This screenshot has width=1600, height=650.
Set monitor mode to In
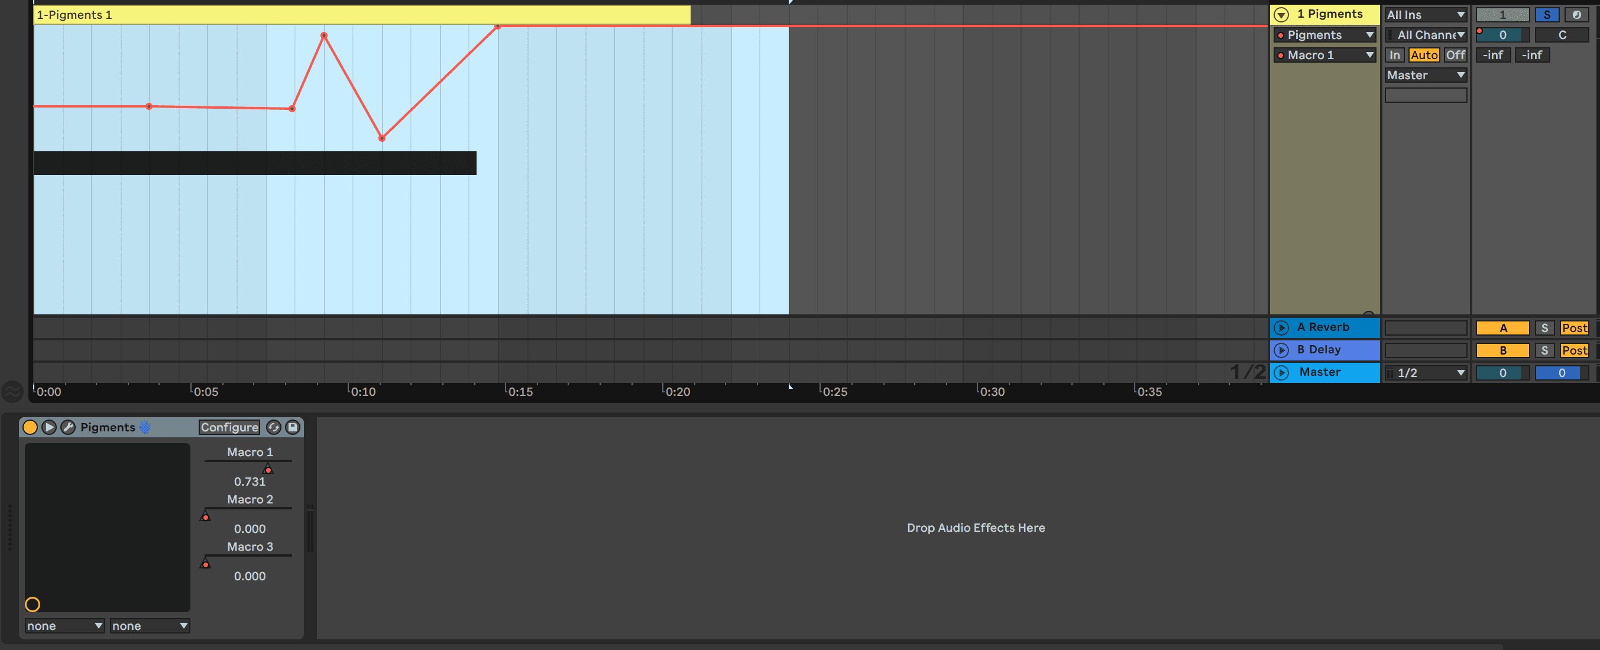1394,56
